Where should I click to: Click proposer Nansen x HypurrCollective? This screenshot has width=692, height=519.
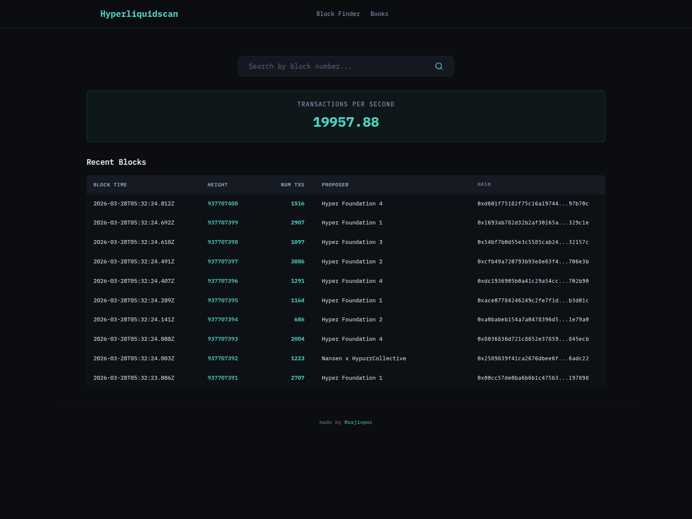pyautogui.click(x=364, y=359)
